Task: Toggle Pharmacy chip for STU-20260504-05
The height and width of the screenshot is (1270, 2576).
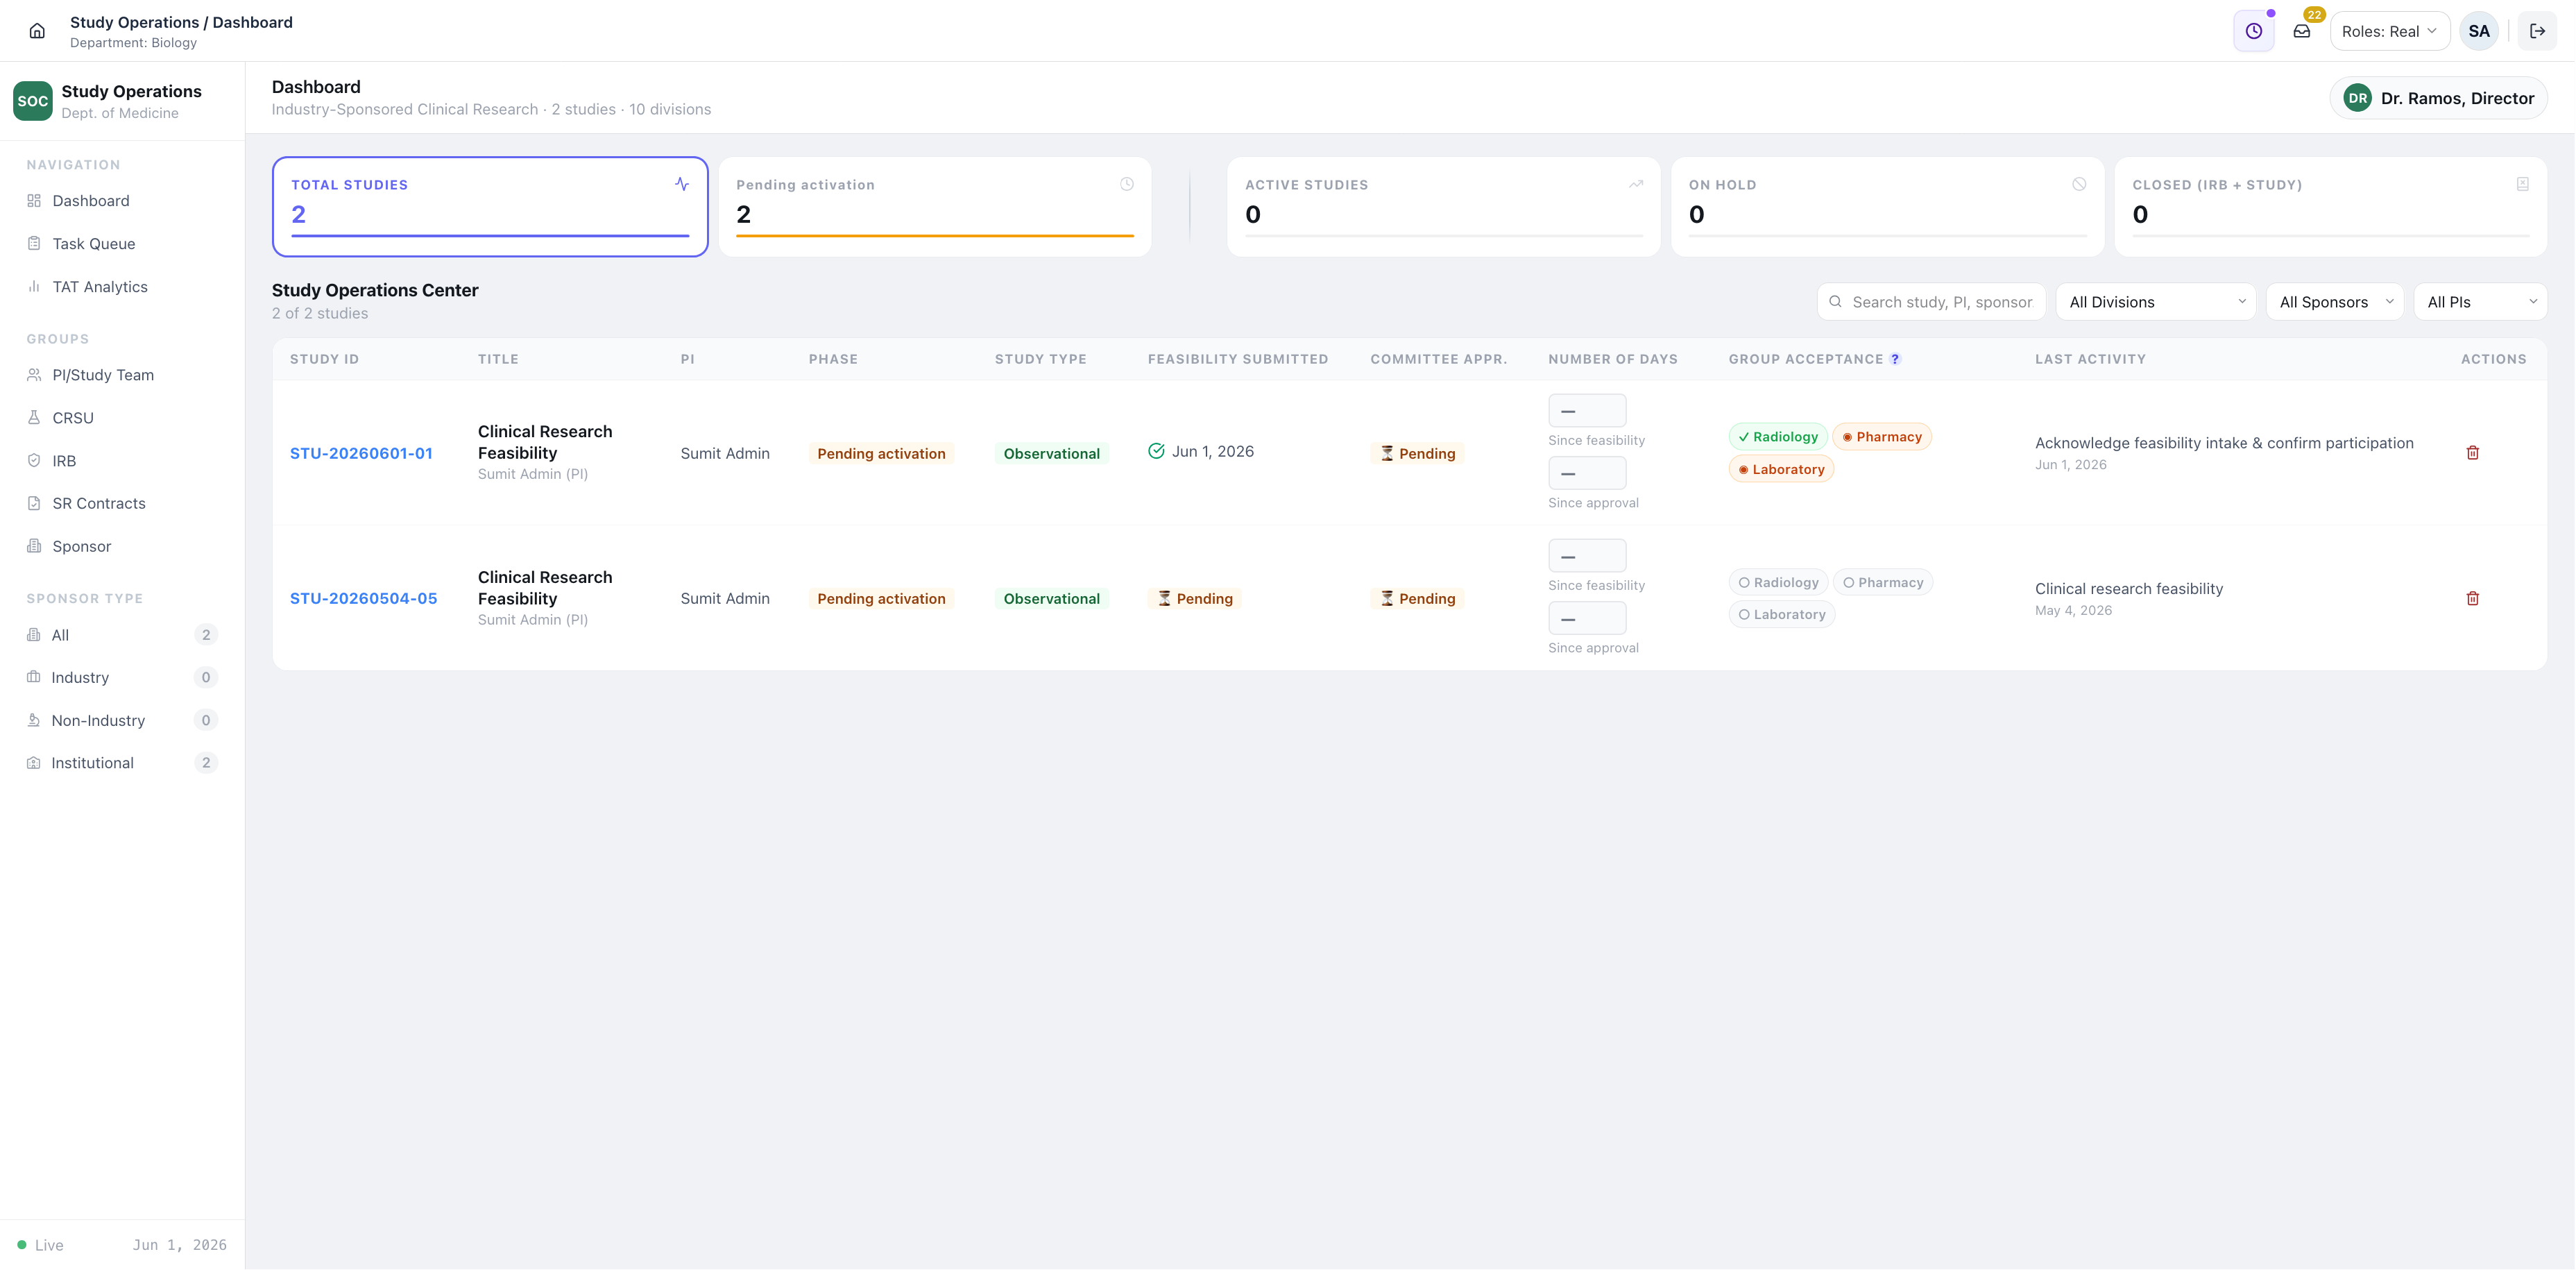Action: point(1882,582)
